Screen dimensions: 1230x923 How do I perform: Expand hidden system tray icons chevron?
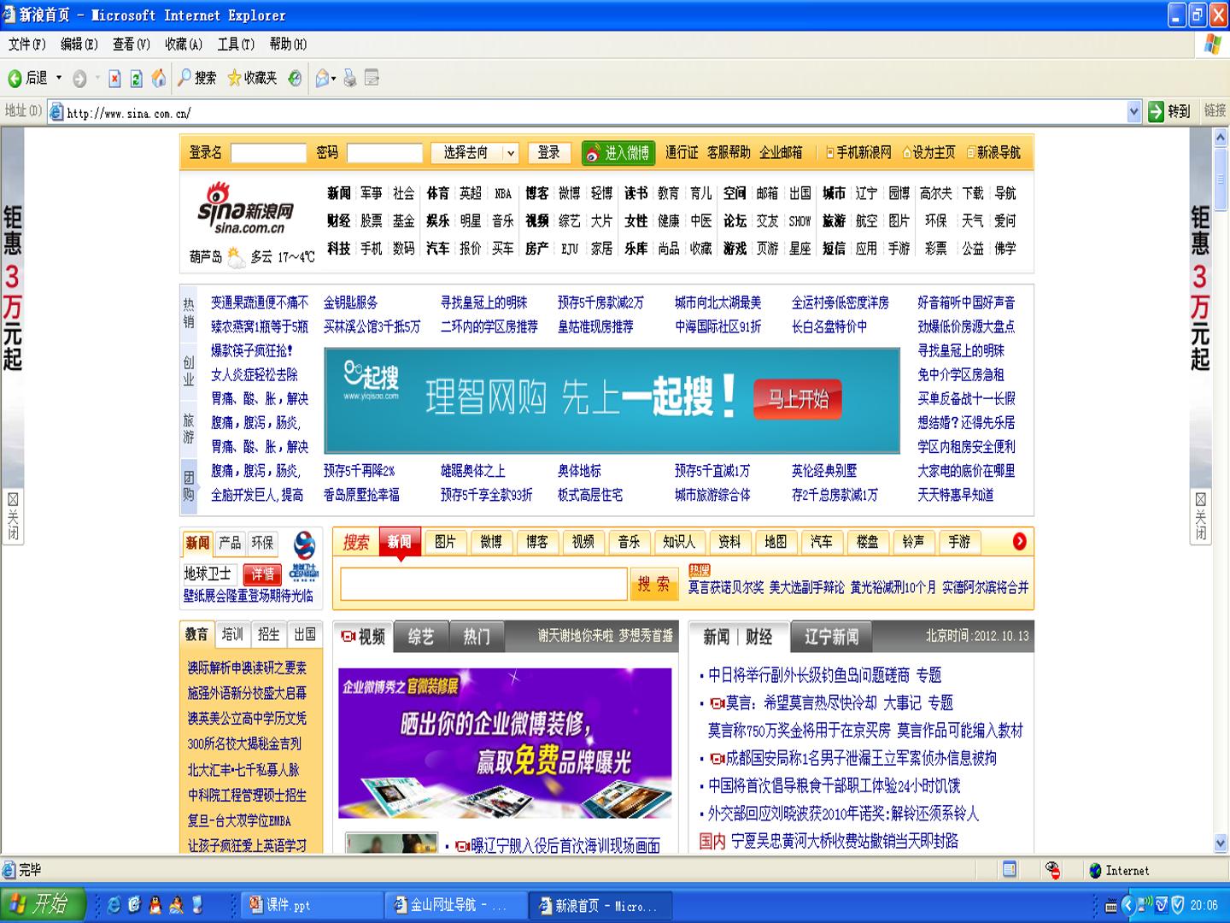[x=1127, y=905]
